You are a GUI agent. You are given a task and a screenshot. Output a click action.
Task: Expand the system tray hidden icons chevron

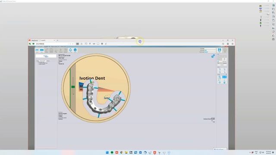[250, 152]
